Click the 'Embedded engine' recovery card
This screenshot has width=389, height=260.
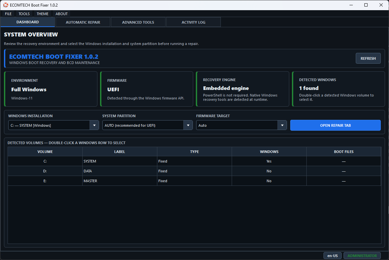pos(243,89)
